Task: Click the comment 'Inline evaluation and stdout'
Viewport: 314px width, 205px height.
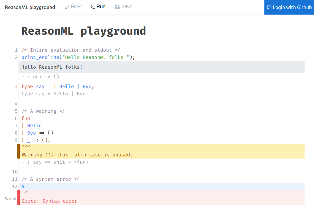Action: coord(71,50)
